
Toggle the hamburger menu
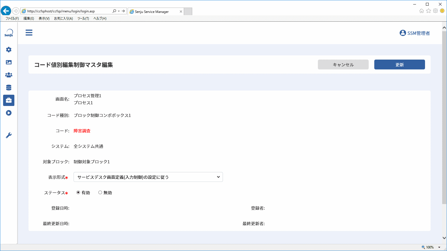point(29,33)
